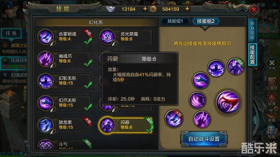Open the 职业技能 side tab
Viewport: 280px width, 157px height.
tap(252, 30)
